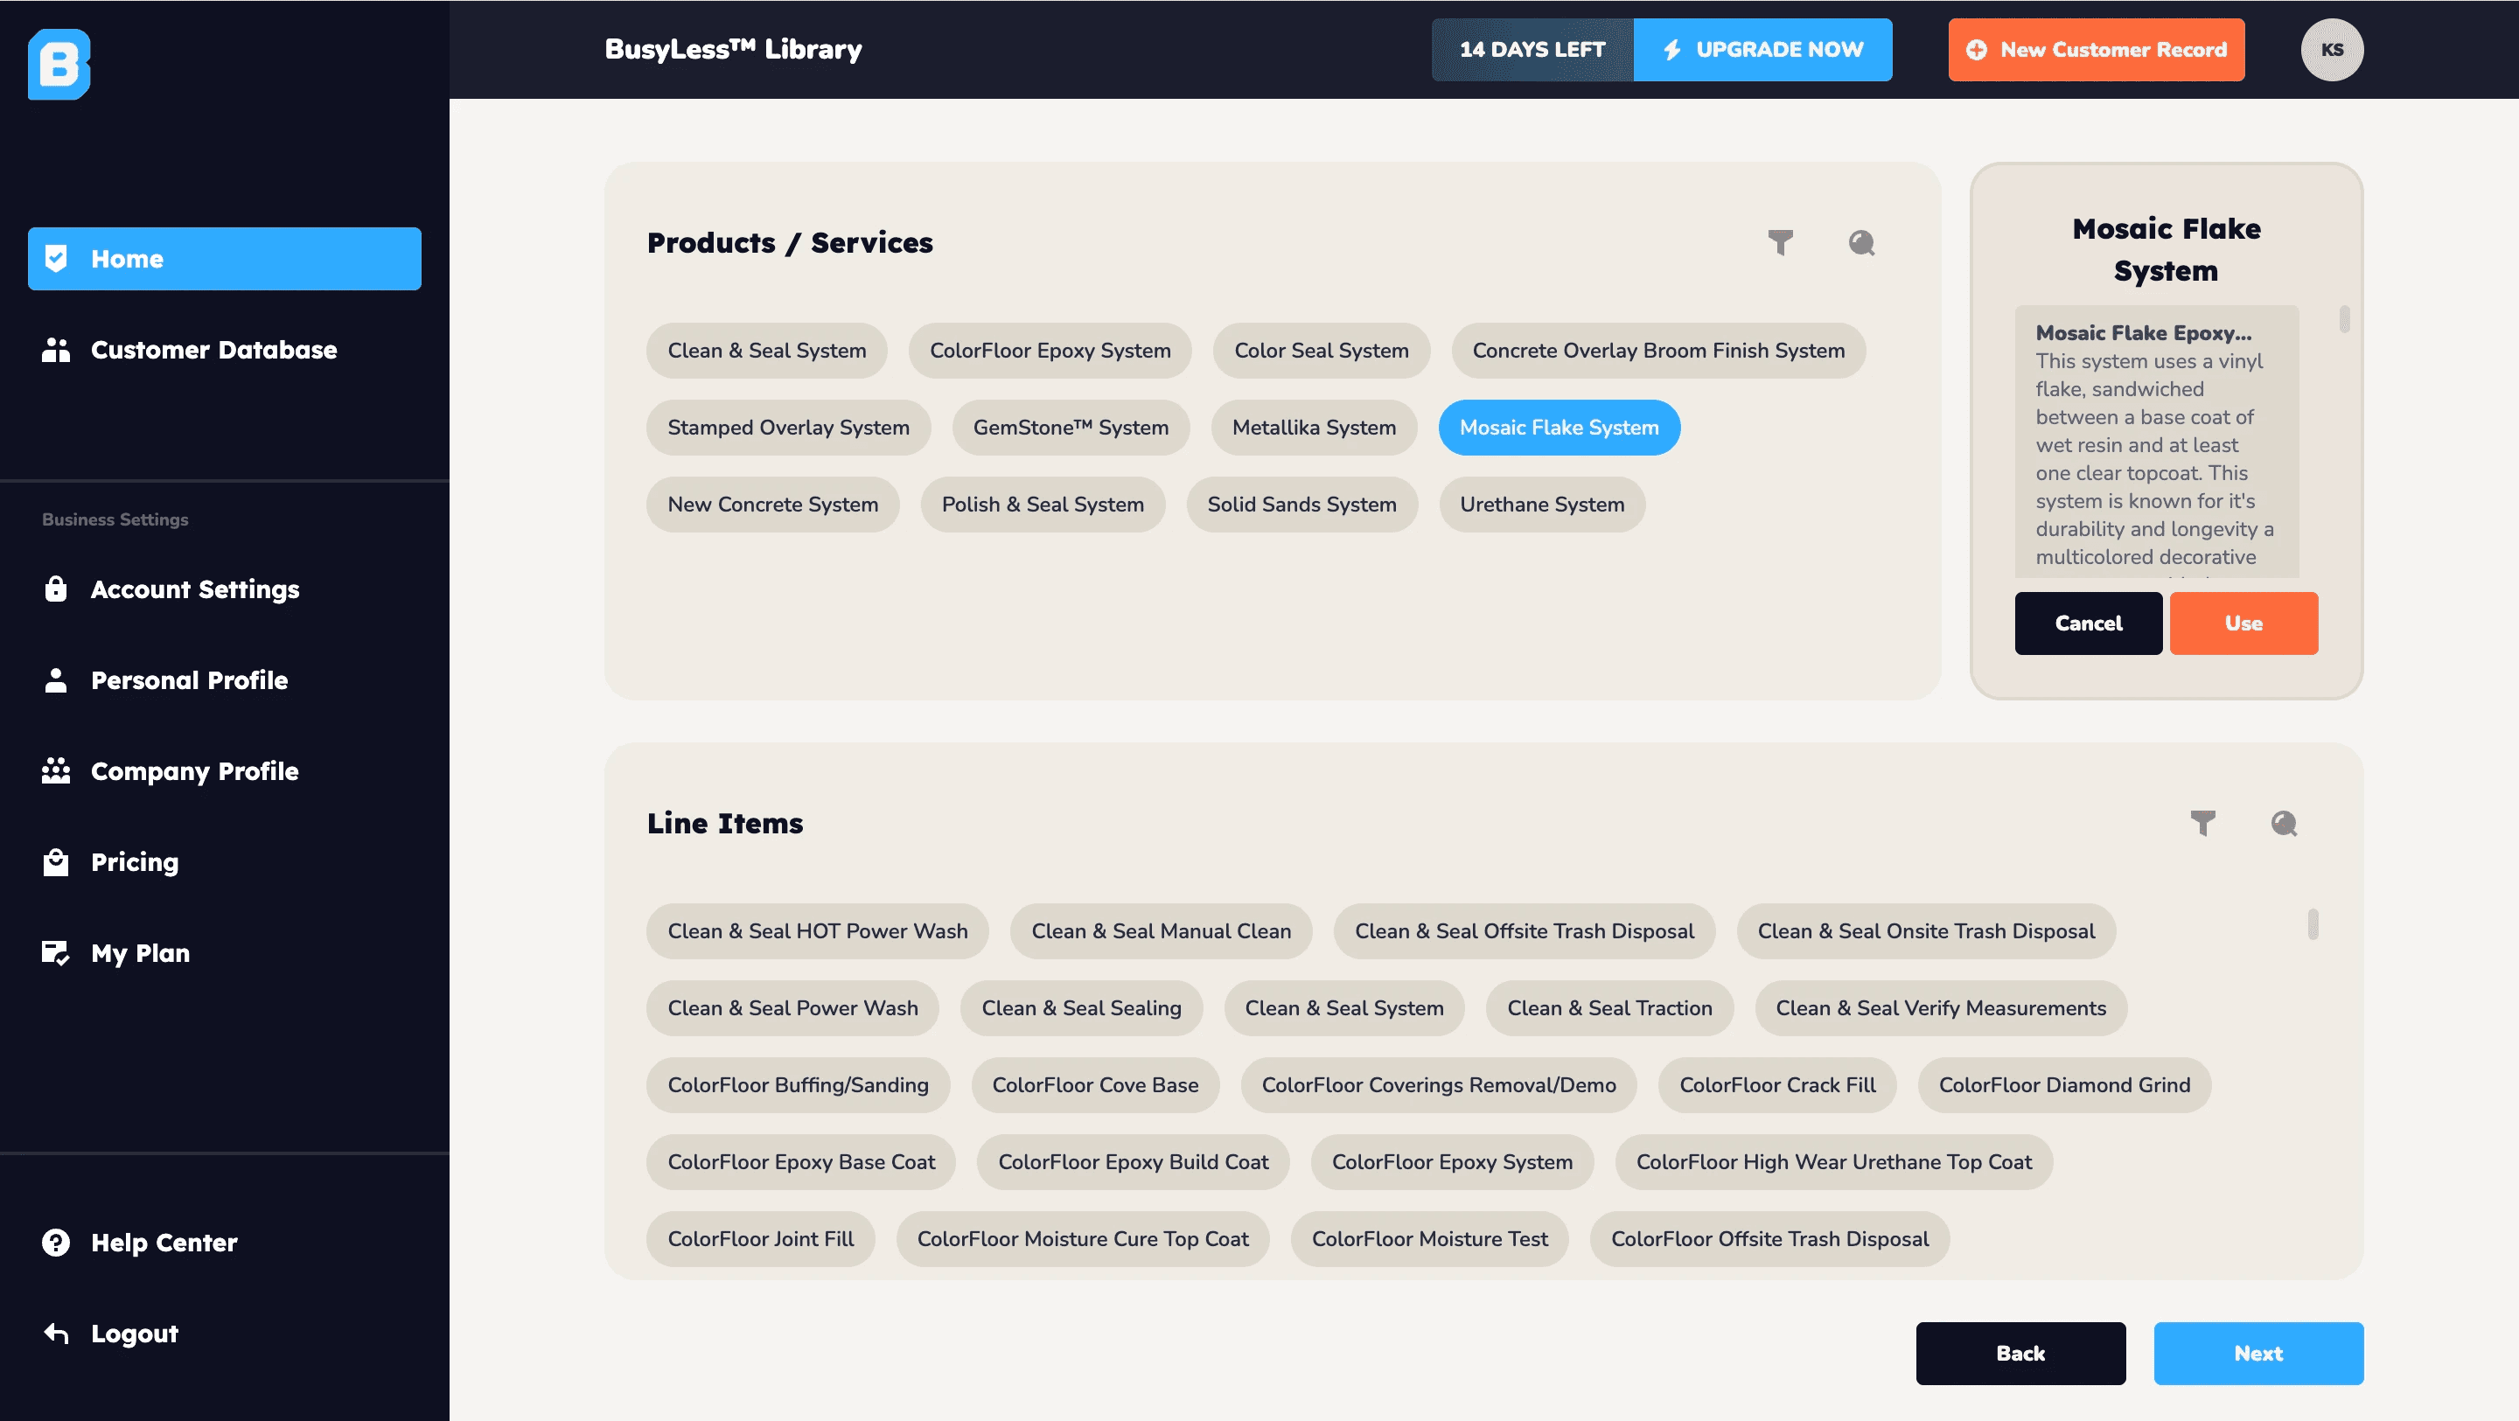Click the search icon in Products / Services
2519x1421 pixels.
click(x=1861, y=242)
